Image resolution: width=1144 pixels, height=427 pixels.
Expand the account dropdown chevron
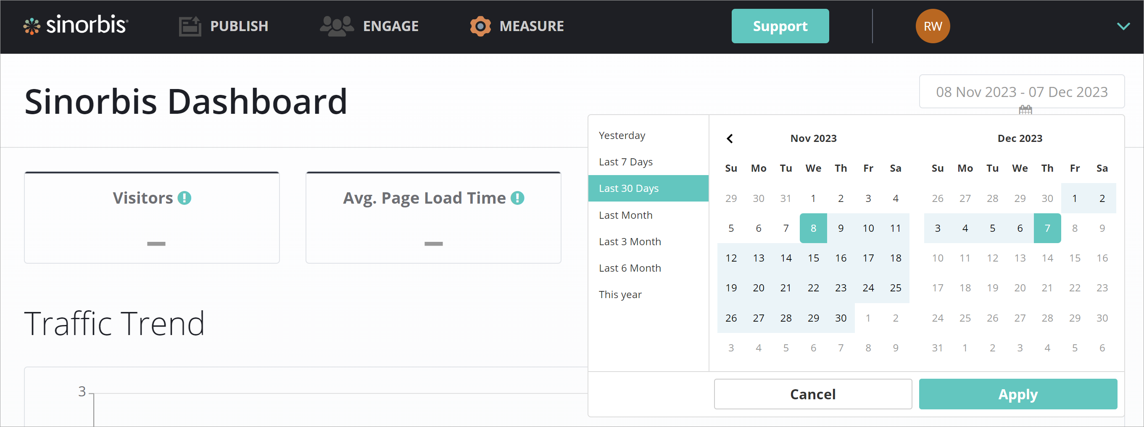point(1123,26)
